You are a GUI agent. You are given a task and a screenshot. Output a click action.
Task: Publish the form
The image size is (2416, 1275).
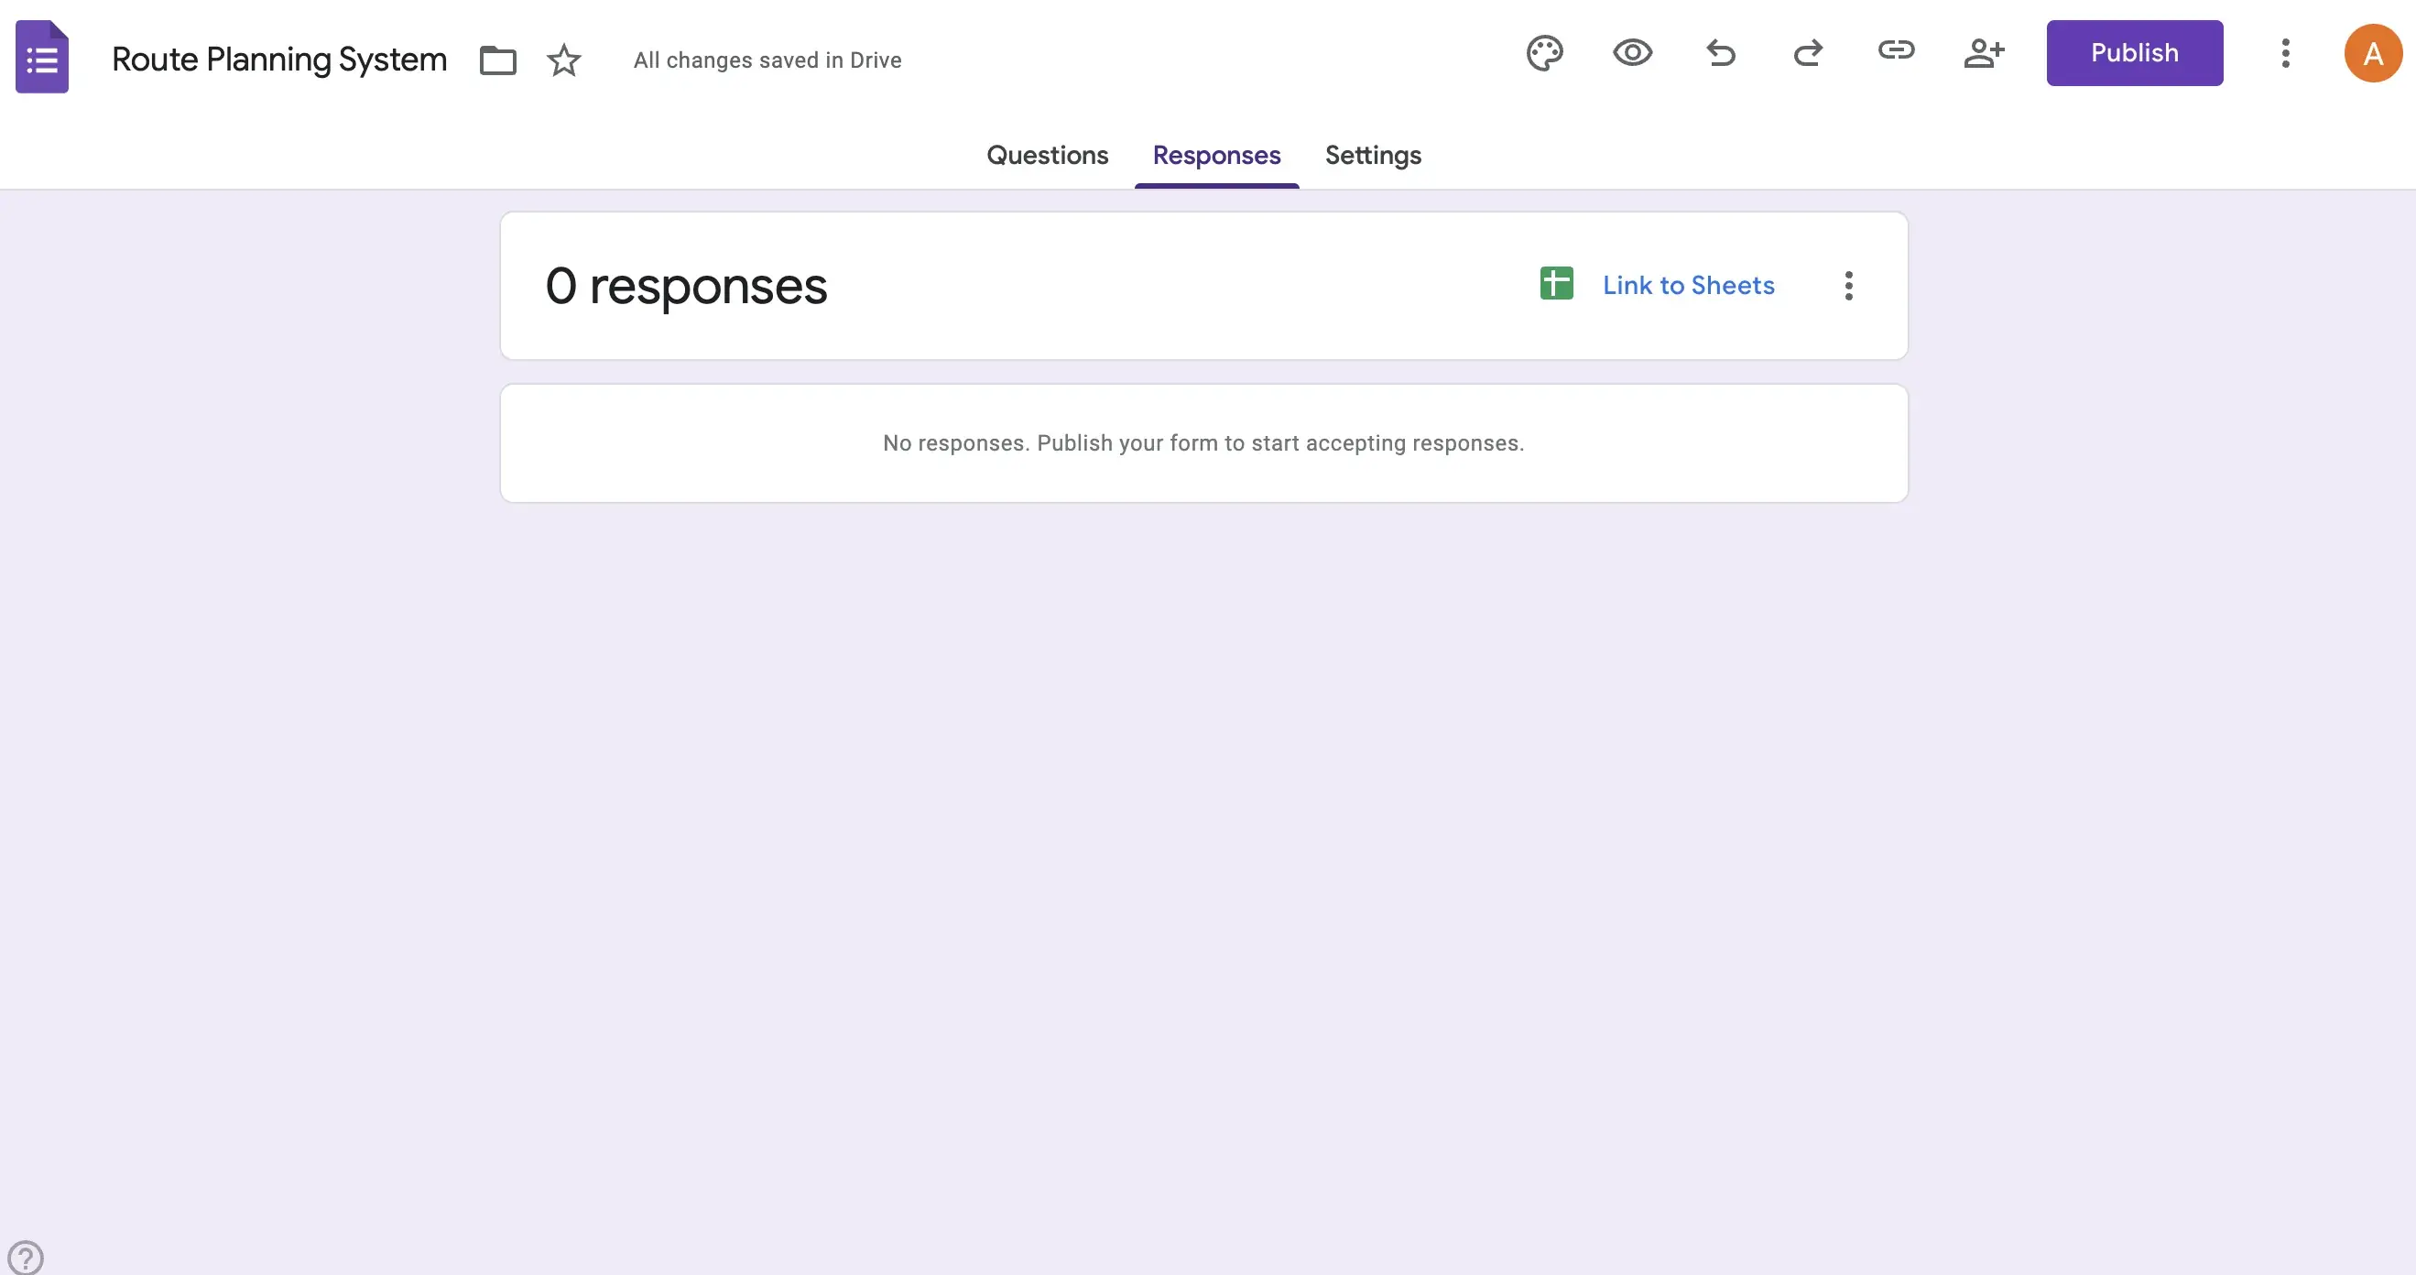(2135, 52)
